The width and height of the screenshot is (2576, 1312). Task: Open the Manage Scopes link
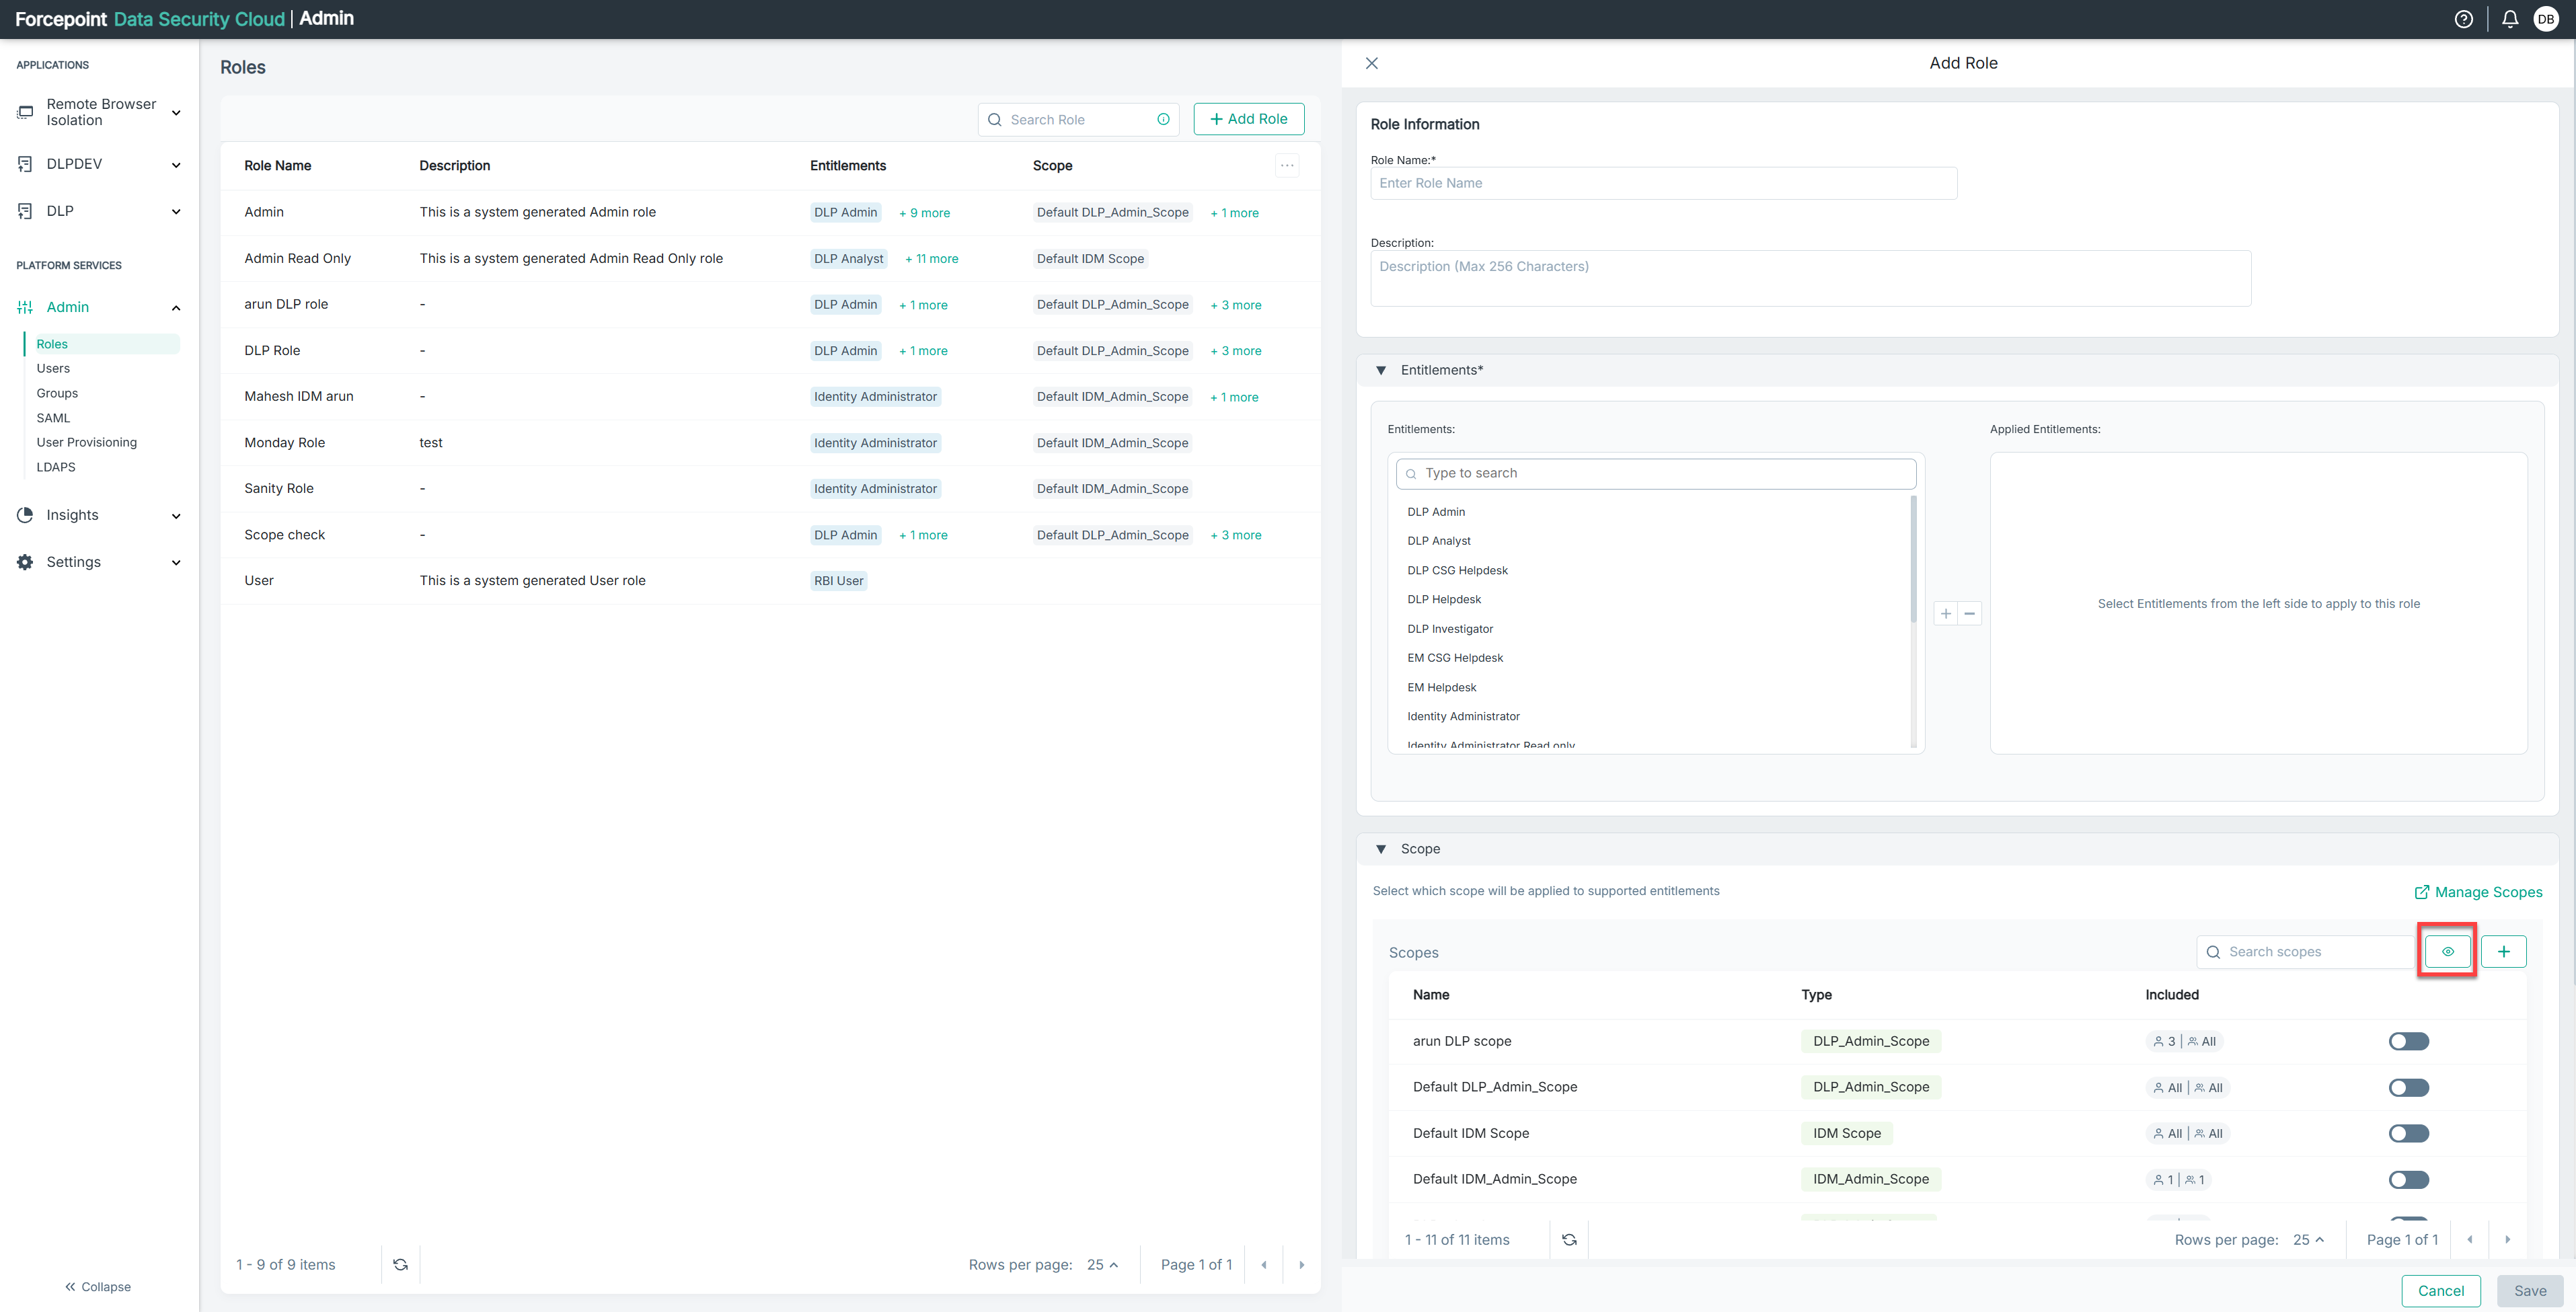click(x=2478, y=892)
